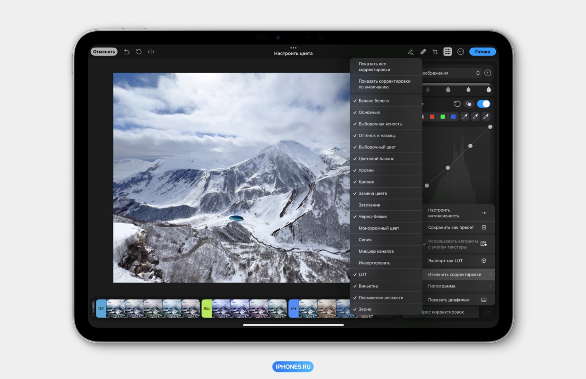This screenshot has width=586, height=379.
Task: Add a new preset with the plus icon
Action: 488,73
